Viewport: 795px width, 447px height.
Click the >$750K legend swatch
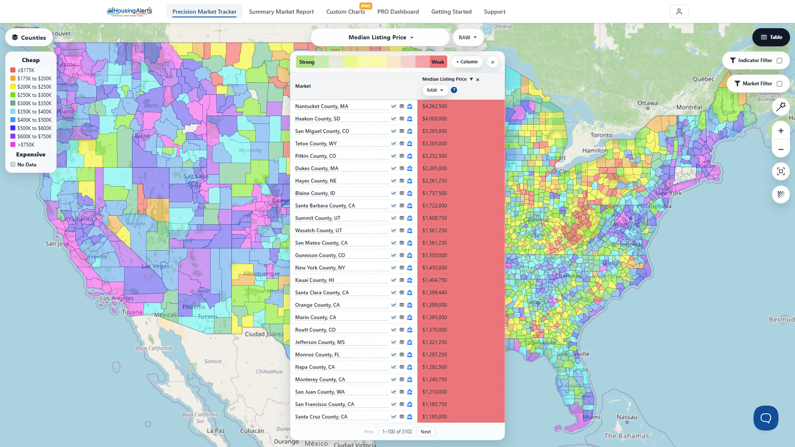point(13,145)
